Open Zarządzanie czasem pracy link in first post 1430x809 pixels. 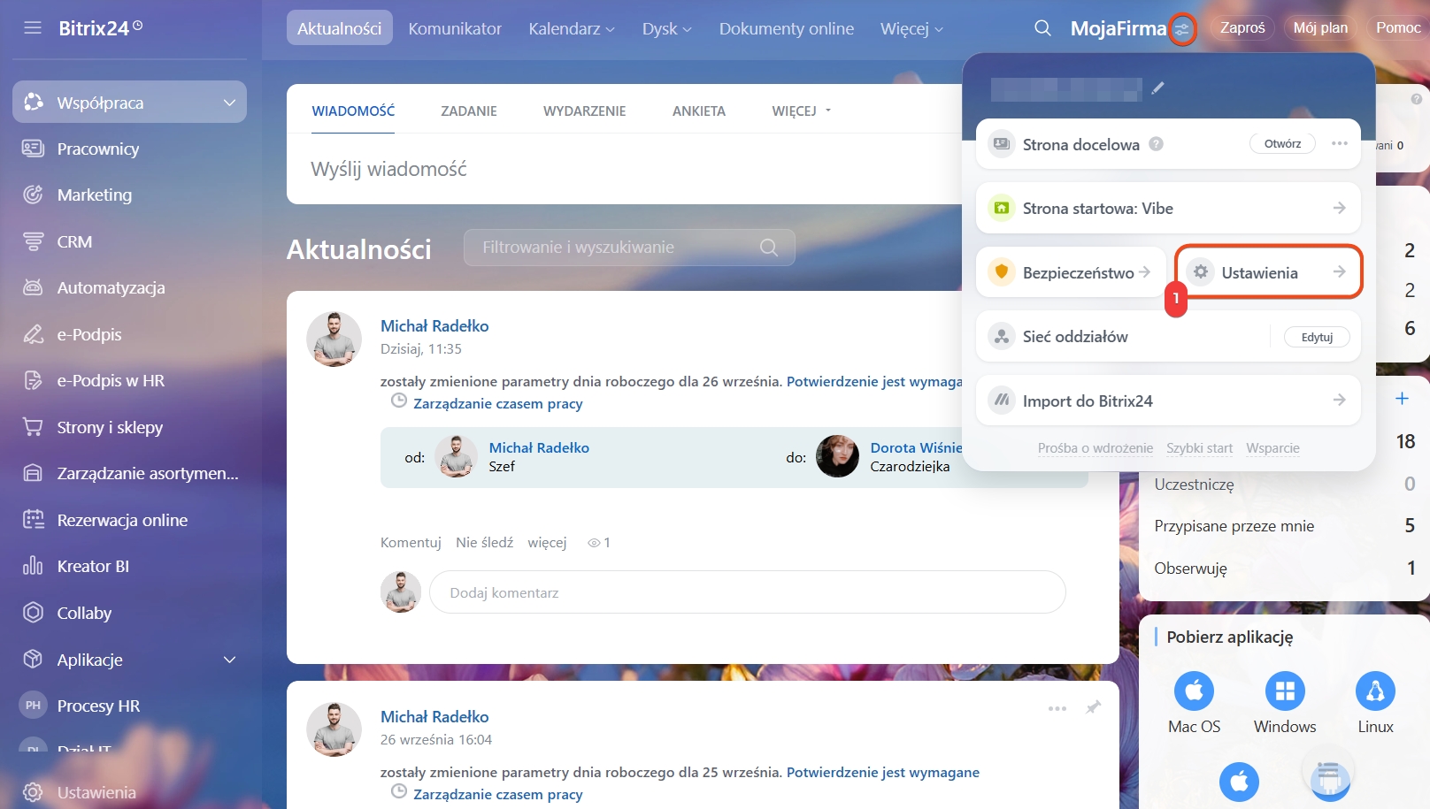(497, 404)
